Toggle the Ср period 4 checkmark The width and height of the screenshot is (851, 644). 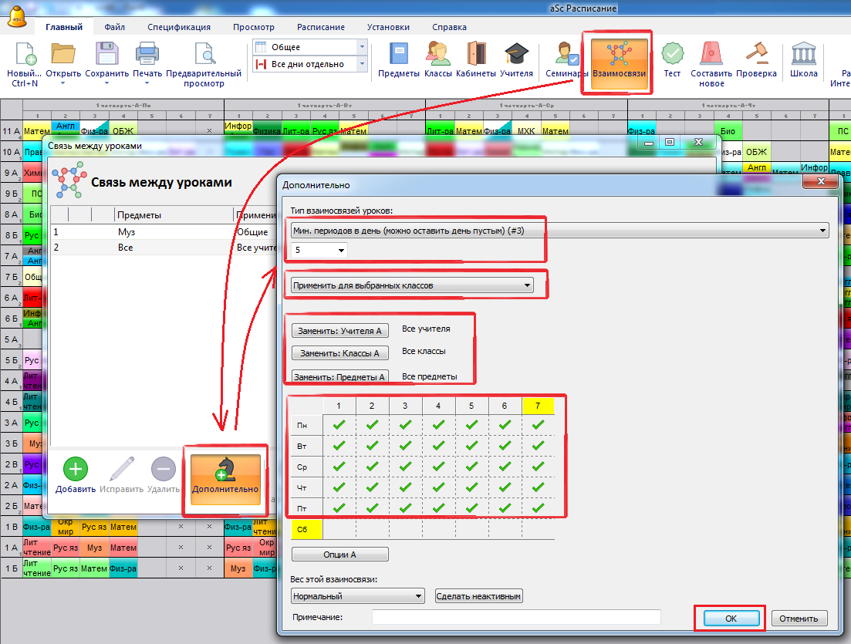[438, 467]
